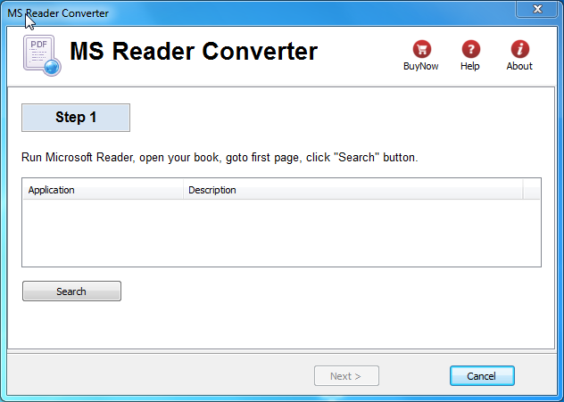Sort by the Application column header
This screenshot has height=402, width=564.
[103, 190]
